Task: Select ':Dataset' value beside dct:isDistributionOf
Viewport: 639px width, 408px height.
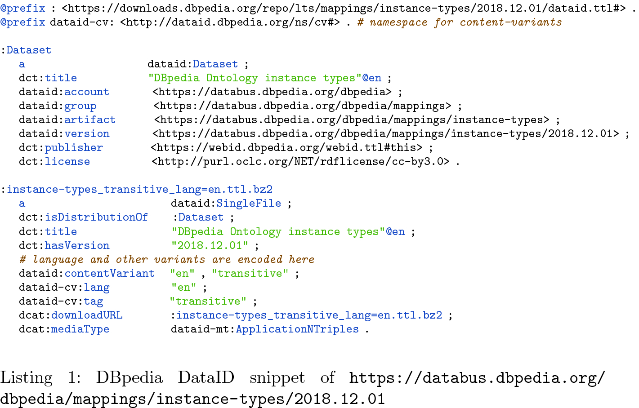Action: pos(198,217)
